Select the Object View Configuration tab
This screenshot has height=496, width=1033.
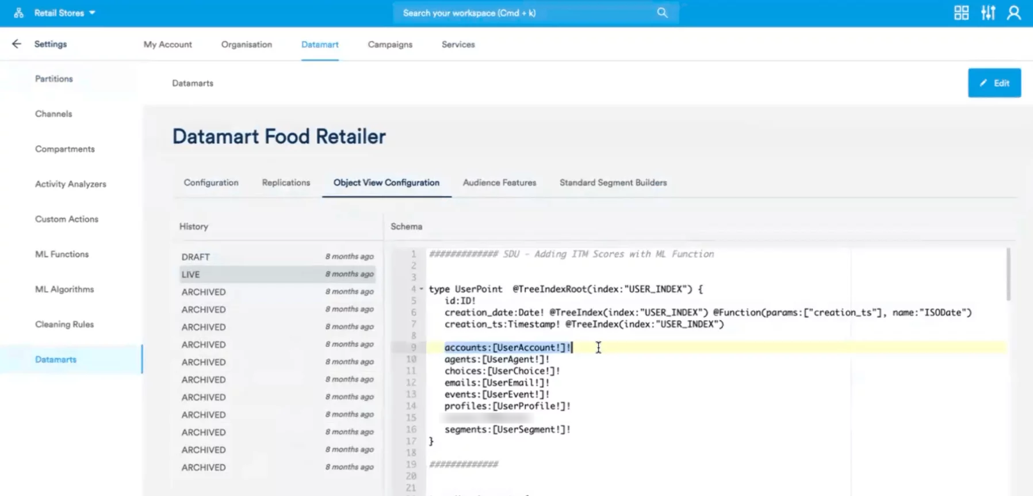pyautogui.click(x=387, y=182)
